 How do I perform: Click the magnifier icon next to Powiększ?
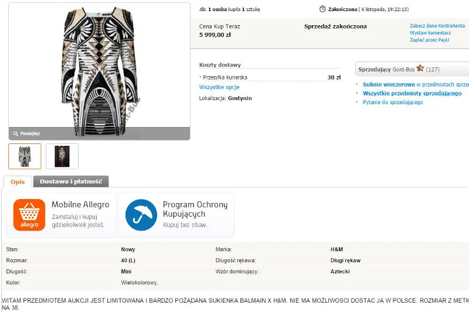(16, 134)
